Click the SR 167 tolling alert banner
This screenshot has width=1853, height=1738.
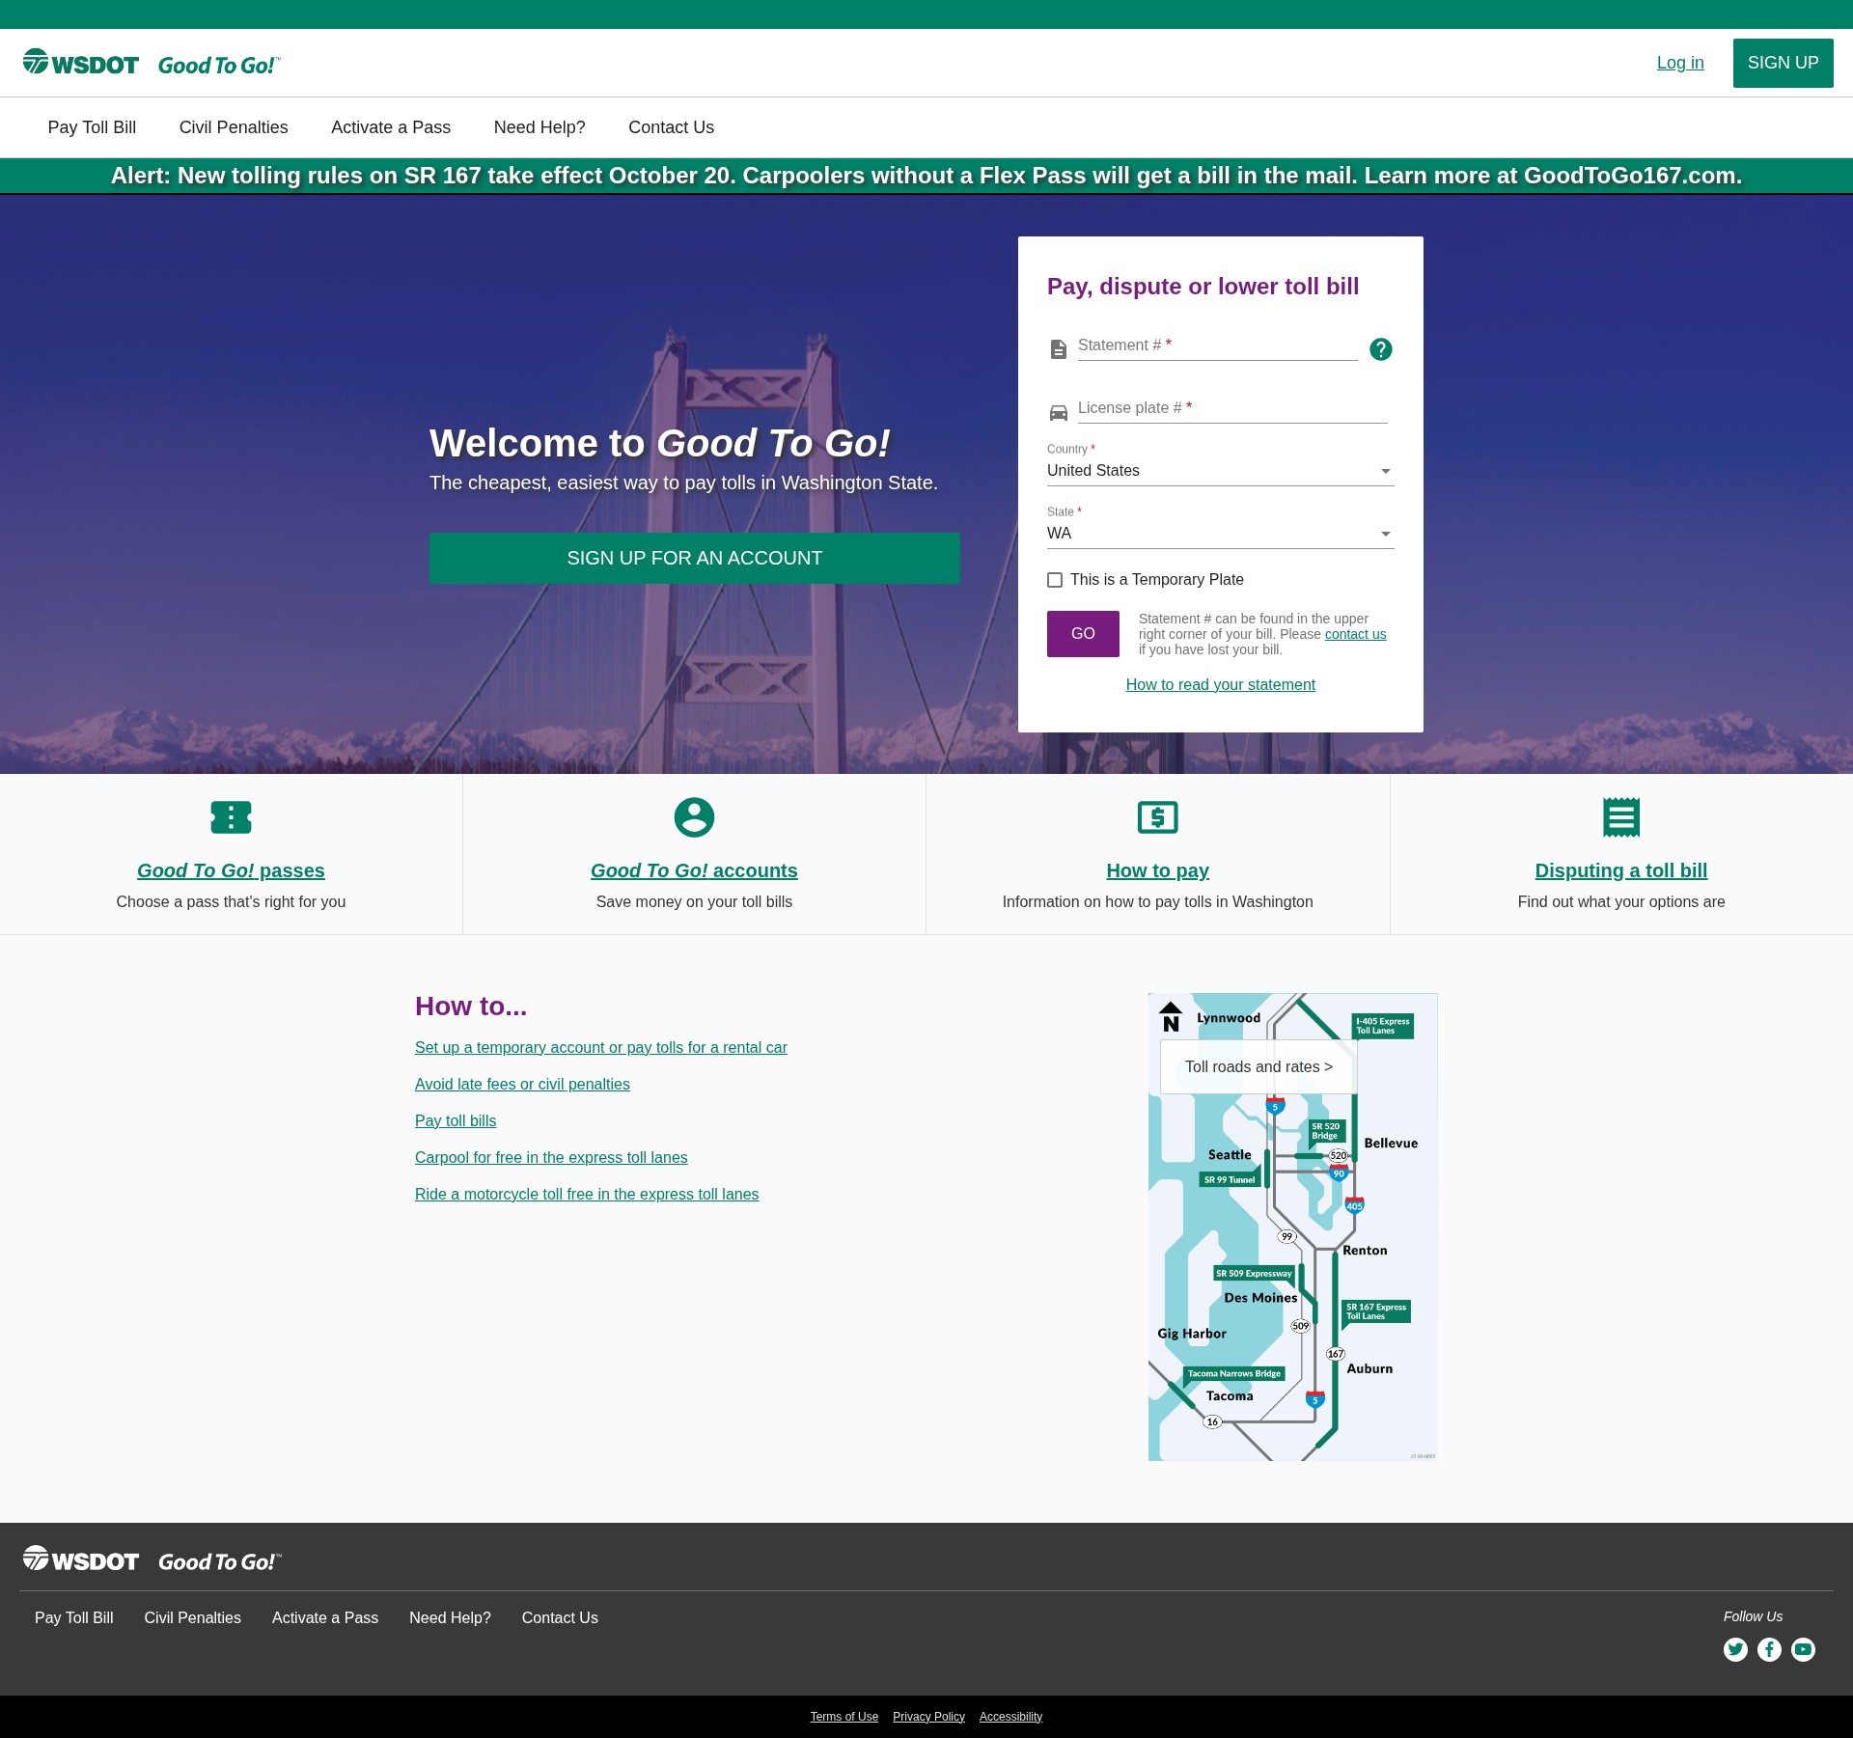coord(926,176)
